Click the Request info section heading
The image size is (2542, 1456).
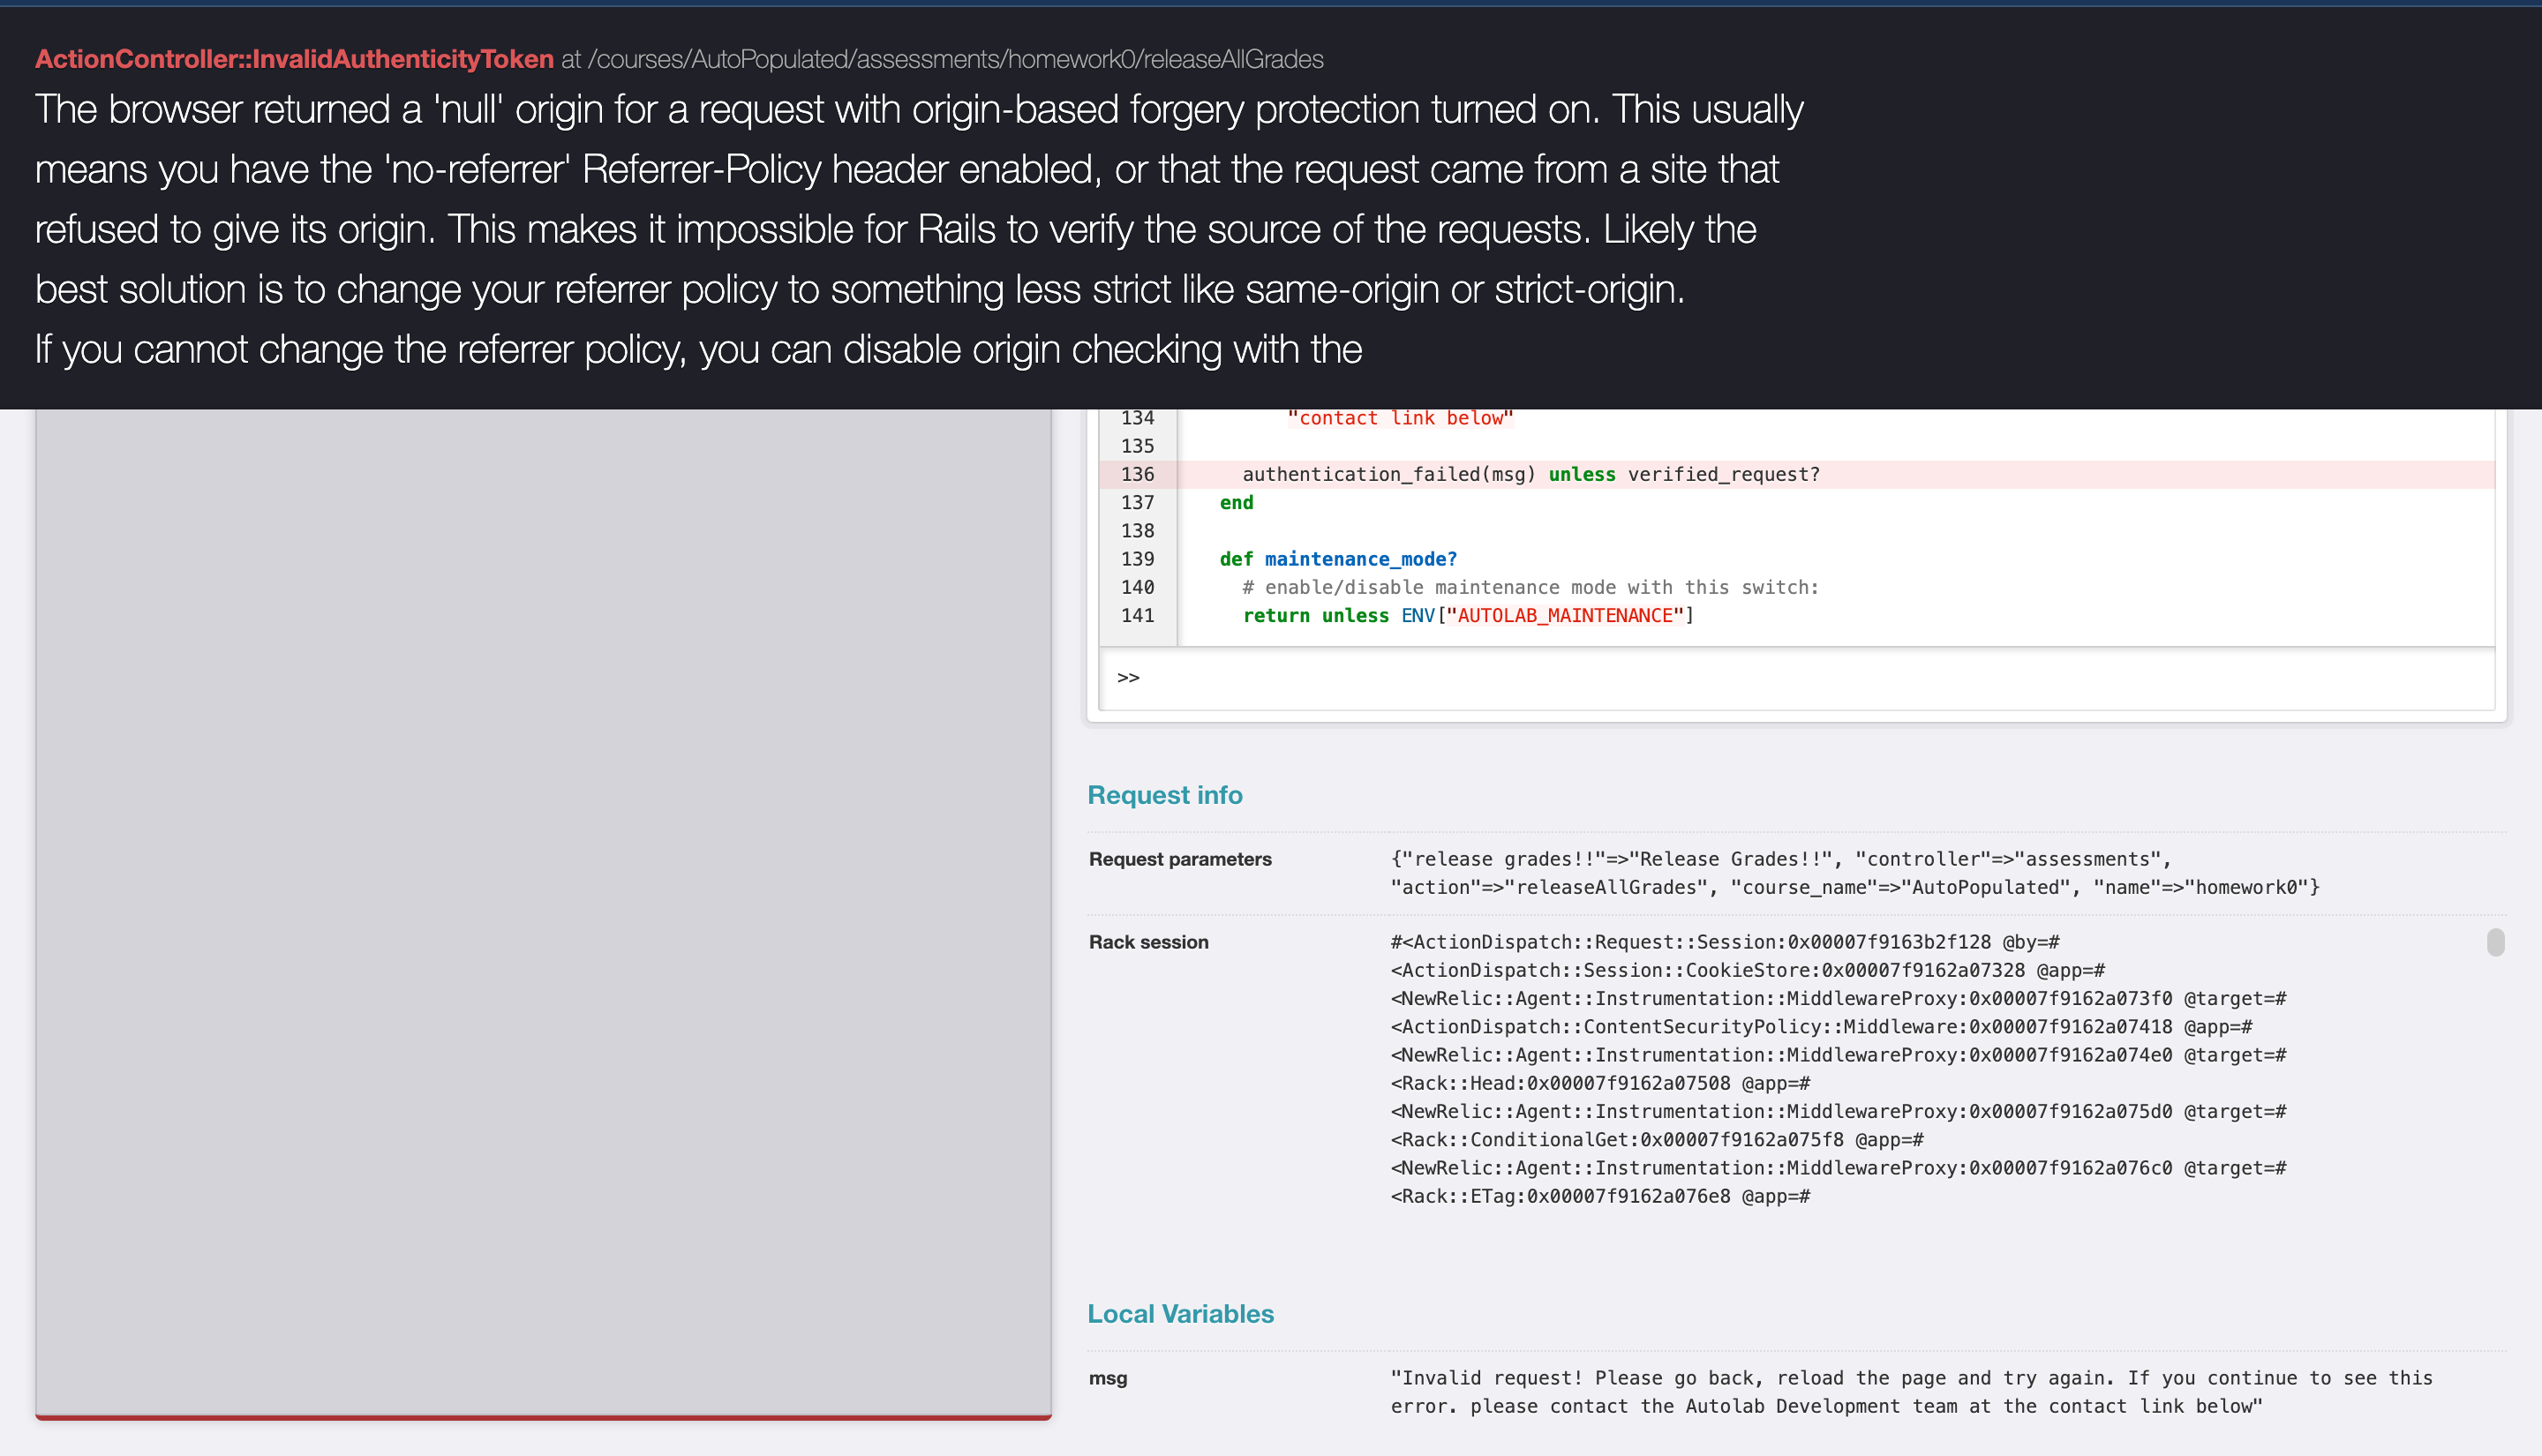tap(1164, 795)
